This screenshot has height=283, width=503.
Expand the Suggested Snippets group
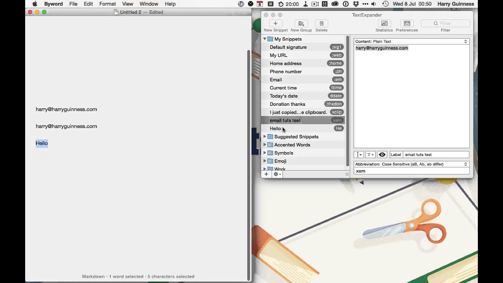pyautogui.click(x=265, y=137)
